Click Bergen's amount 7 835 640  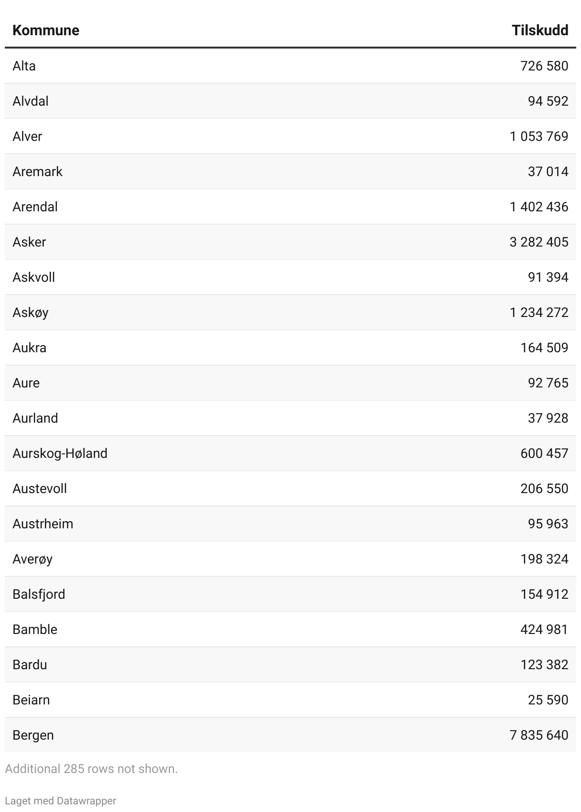[539, 735]
